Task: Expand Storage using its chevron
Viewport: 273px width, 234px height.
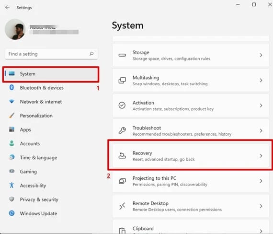Action: point(261,55)
